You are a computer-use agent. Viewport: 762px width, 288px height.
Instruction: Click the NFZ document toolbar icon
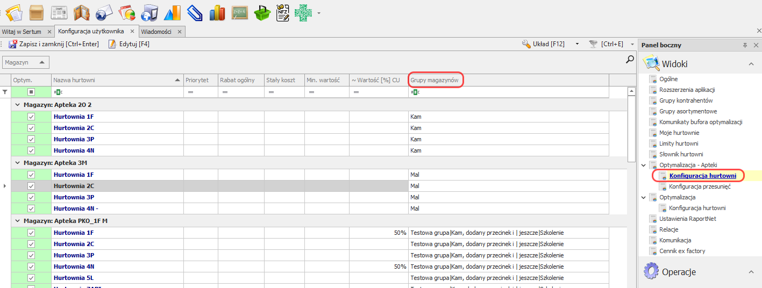click(283, 12)
